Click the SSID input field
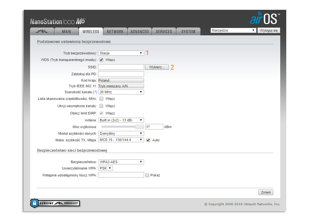310x221 pixels. pos(121,67)
